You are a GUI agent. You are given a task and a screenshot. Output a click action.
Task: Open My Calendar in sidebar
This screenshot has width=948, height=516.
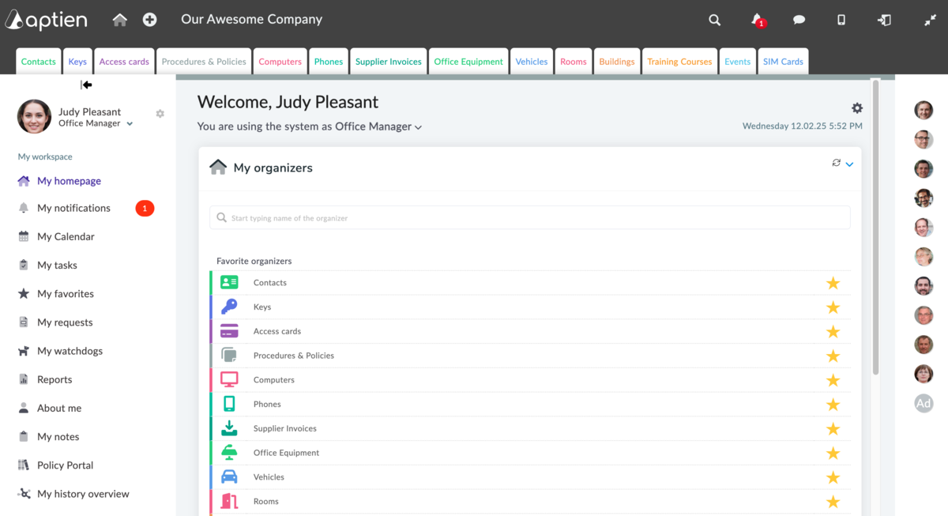point(66,236)
